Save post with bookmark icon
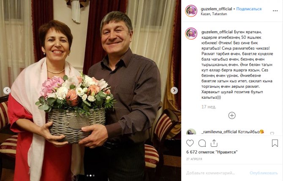 (x=275, y=143)
